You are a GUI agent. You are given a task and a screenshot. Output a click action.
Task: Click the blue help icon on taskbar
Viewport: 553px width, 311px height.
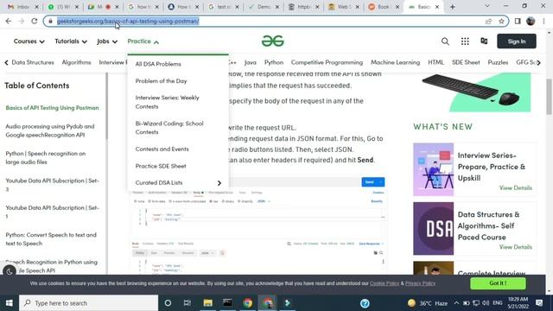[365, 303]
